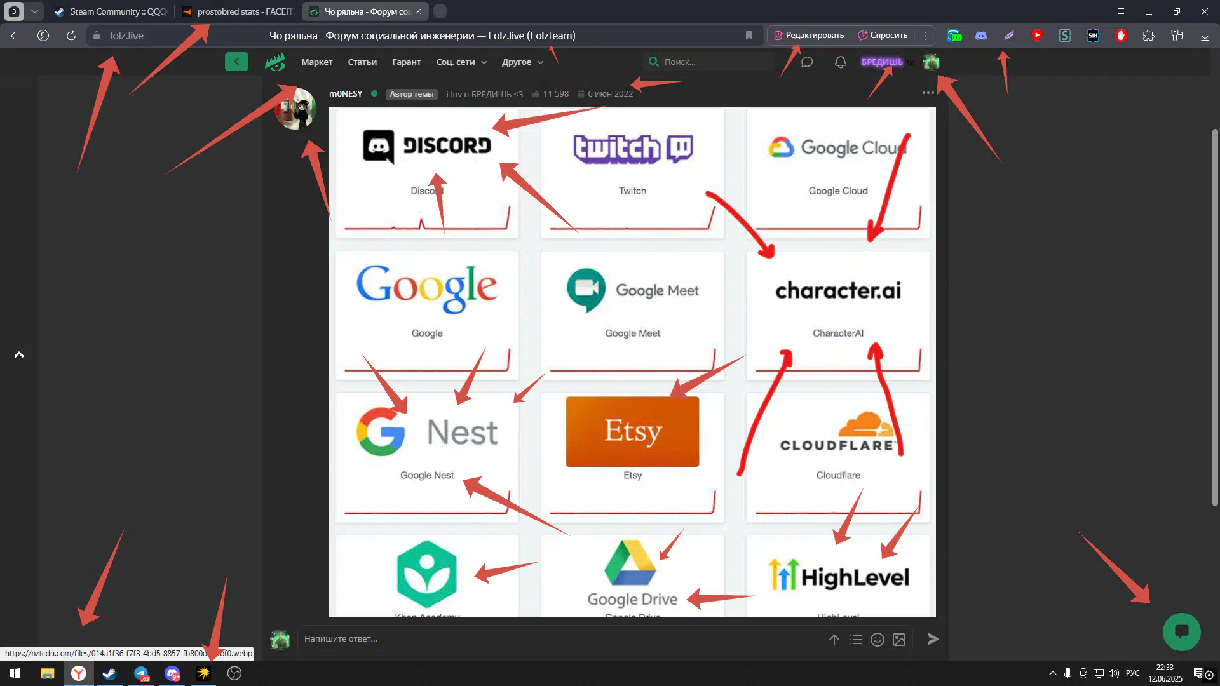Show hidden system tray icons
1220x686 pixels.
[1052, 673]
